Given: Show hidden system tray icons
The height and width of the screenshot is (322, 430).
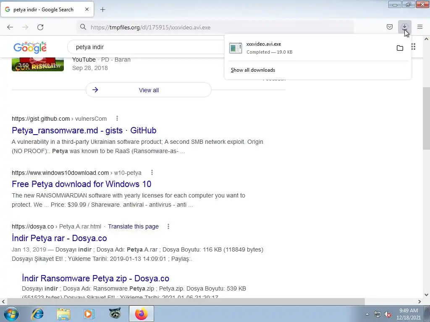Looking at the screenshot, I should coord(367,314).
